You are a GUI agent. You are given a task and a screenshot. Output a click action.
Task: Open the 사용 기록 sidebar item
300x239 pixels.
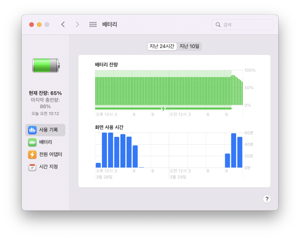click(45, 130)
